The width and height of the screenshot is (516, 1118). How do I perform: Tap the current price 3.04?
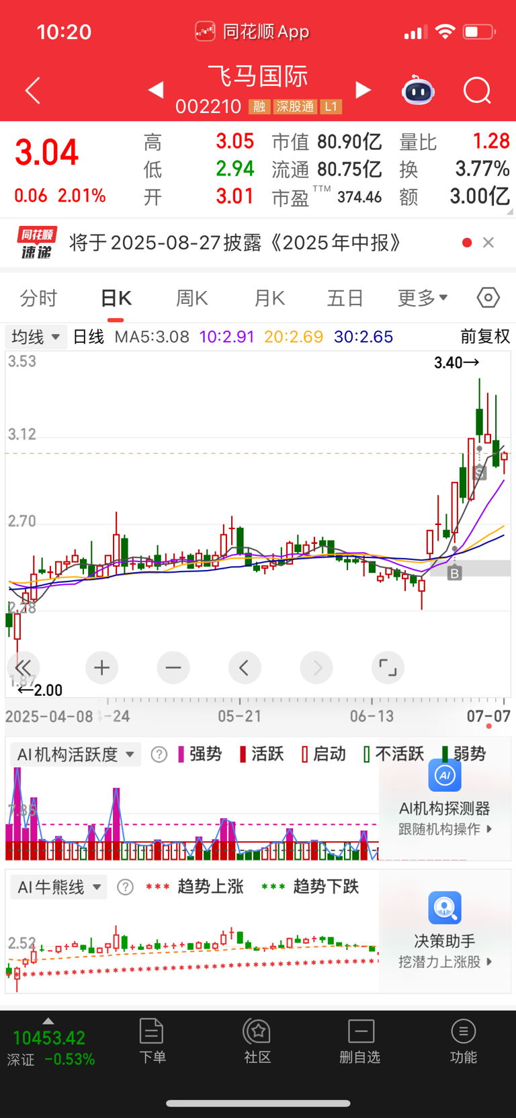click(x=46, y=153)
